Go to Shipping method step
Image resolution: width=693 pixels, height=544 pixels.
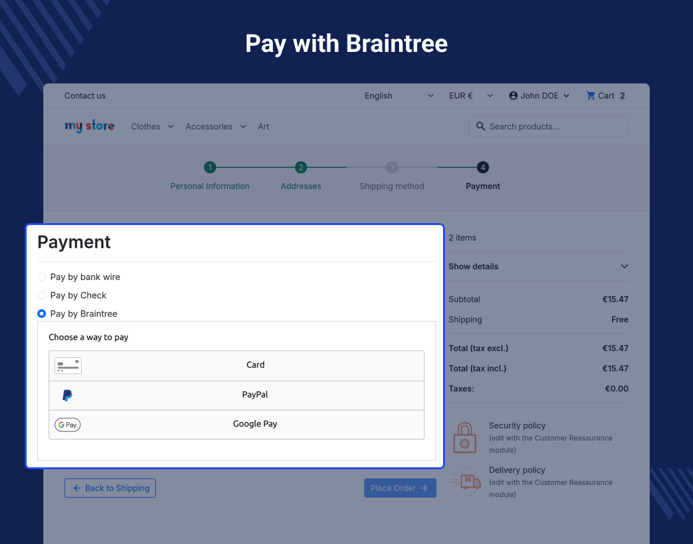[x=392, y=186]
